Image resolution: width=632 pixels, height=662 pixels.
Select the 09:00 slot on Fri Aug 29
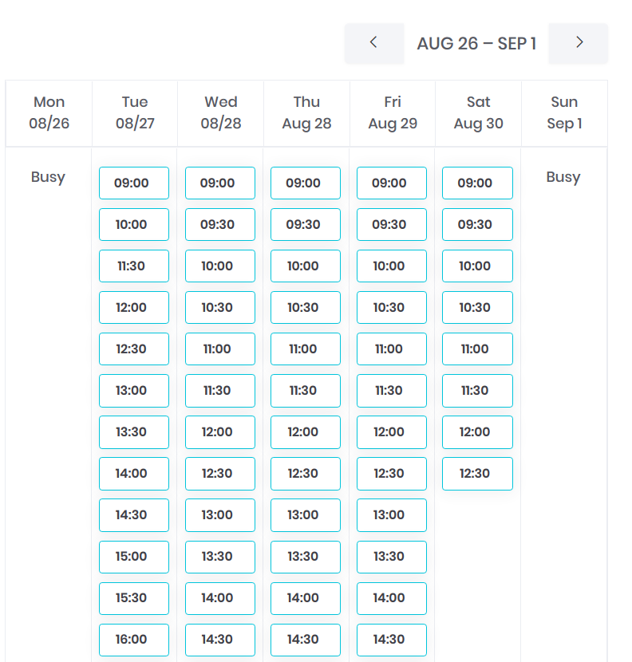click(x=392, y=183)
